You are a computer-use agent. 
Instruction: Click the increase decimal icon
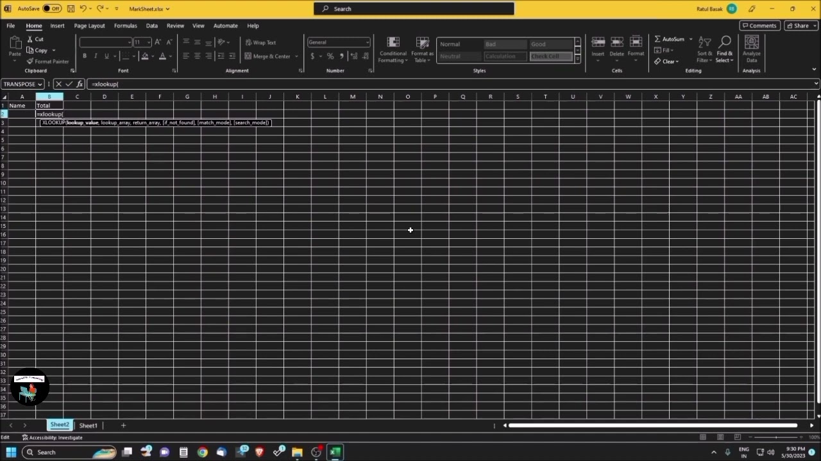tap(353, 56)
